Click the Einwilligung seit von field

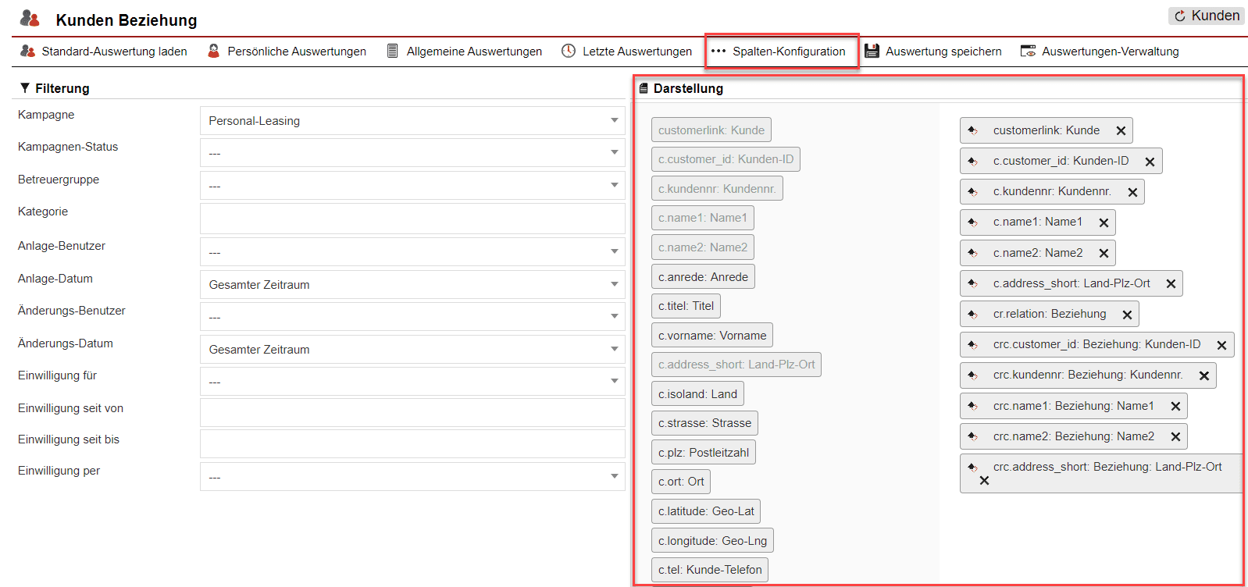(412, 412)
